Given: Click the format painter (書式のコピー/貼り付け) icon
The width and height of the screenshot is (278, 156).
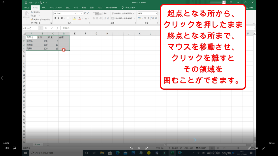Looking at the screenshot, I should [32, 19].
